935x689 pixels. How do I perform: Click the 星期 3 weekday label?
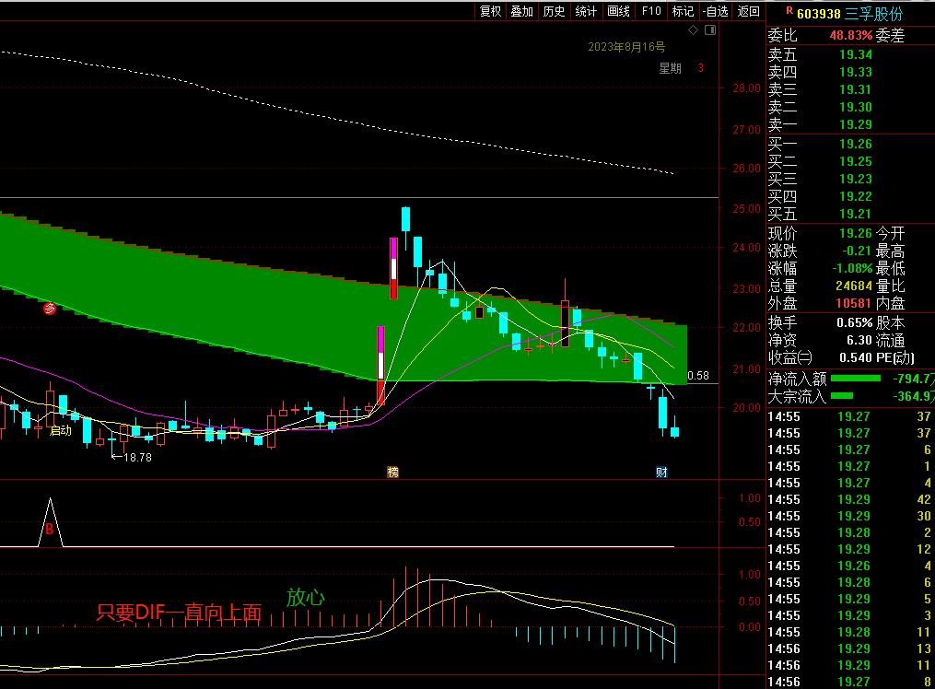pos(681,68)
